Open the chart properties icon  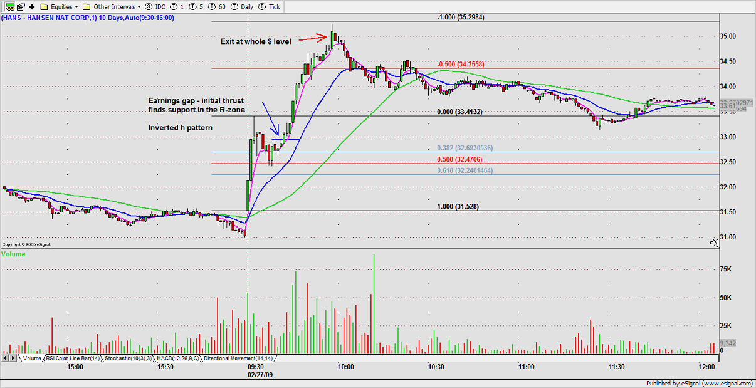click(x=20, y=7)
